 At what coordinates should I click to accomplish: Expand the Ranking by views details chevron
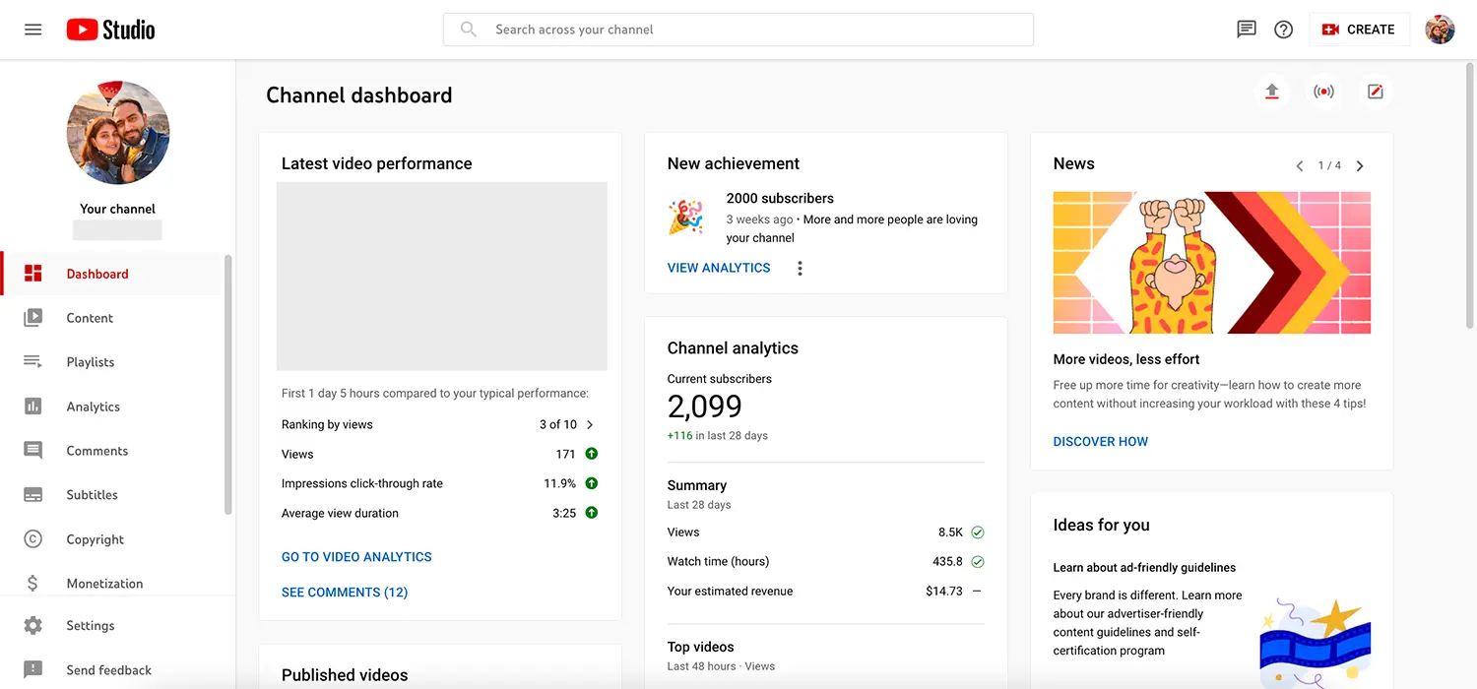pos(589,424)
